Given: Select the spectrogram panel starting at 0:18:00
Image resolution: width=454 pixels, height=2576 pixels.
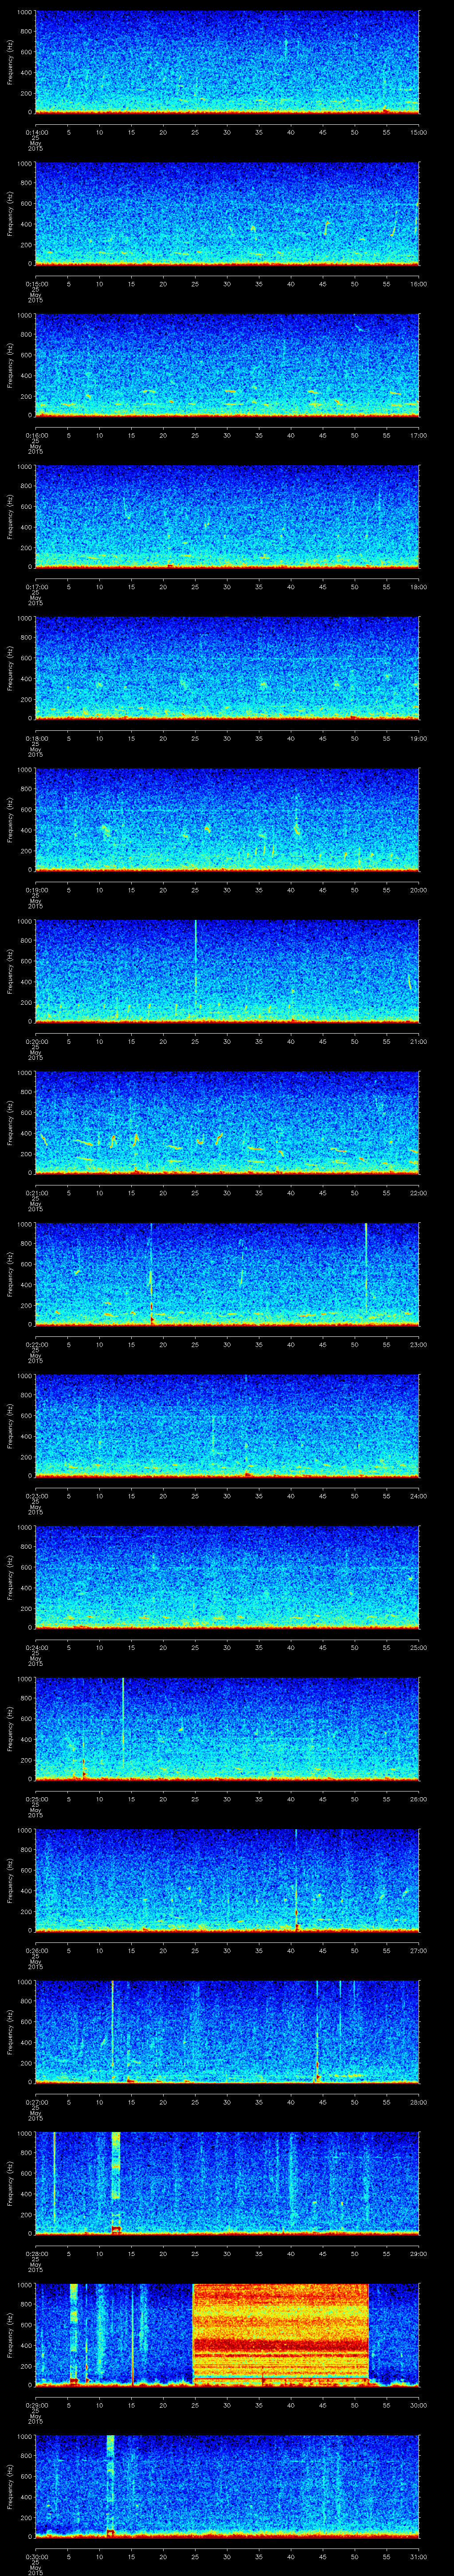Looking at the screenshot, I should click(x=227, y=668).
